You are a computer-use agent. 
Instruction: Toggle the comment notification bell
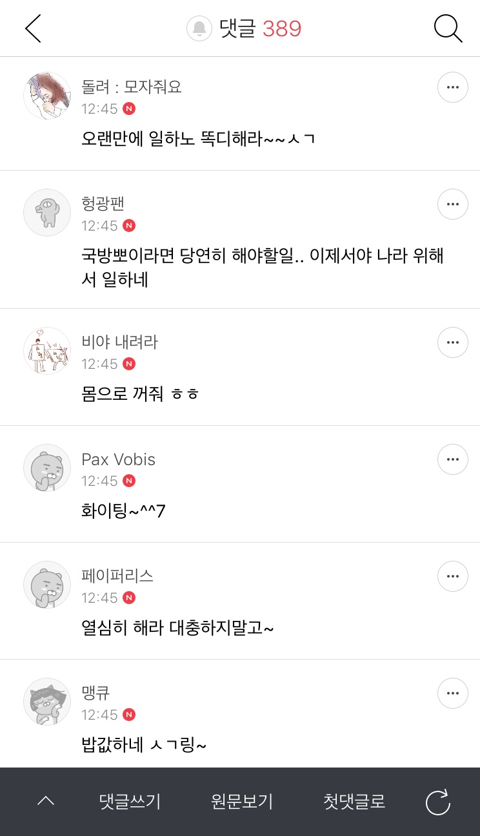pos(199,29)
